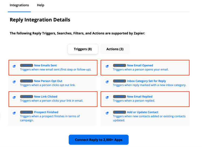
Task: Click text 'Triggers when reply marked with a new inbox category.'
Action: [x=149, y=85]
